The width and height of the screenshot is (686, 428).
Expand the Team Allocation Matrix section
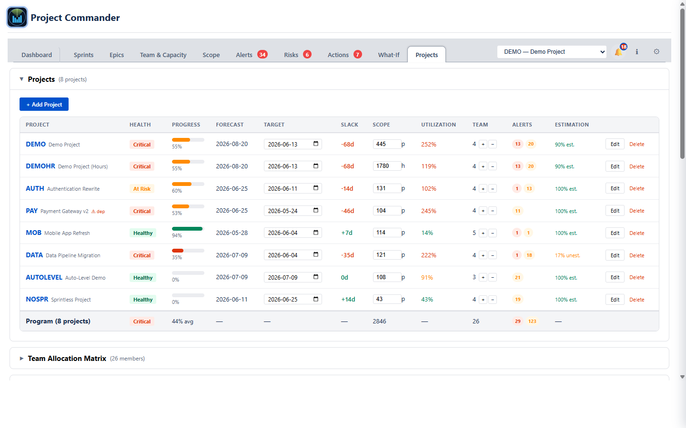coord(21,359)
